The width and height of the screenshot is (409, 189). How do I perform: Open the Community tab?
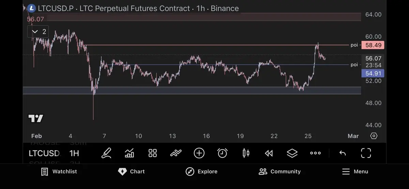point(279,172)
